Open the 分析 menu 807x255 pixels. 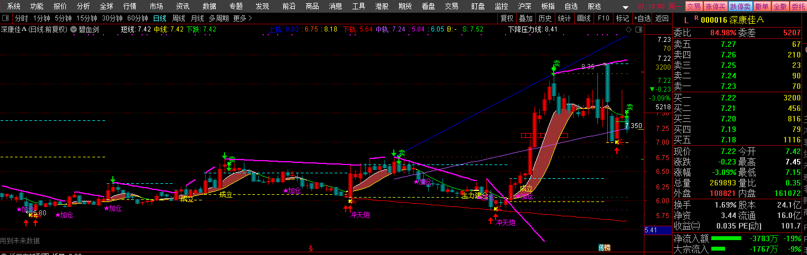pyautogui.click(x=84, y=7)
